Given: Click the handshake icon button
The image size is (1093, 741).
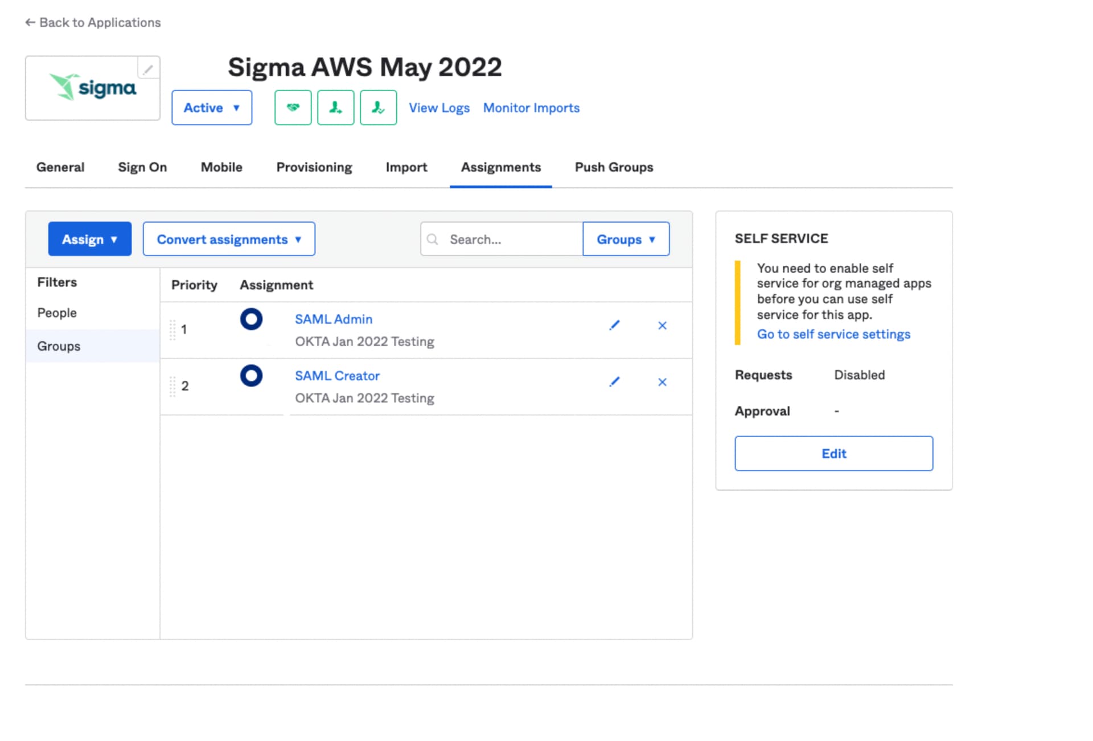Looking at the screenshot, I should [x=293, y=108].
